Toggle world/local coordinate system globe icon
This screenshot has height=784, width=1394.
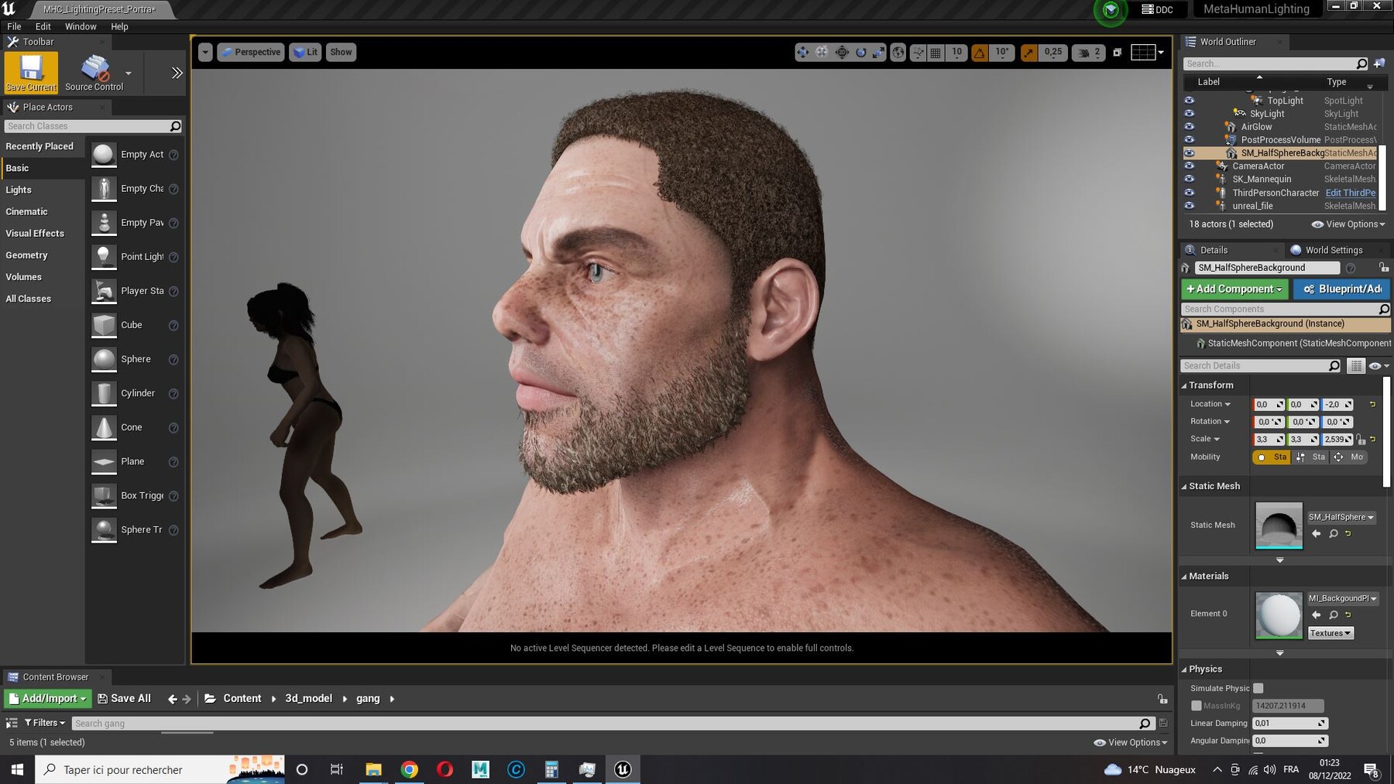[898, 53]
